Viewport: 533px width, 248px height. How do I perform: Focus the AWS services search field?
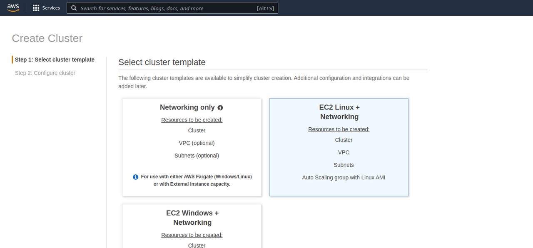click(x=172, y=8)
